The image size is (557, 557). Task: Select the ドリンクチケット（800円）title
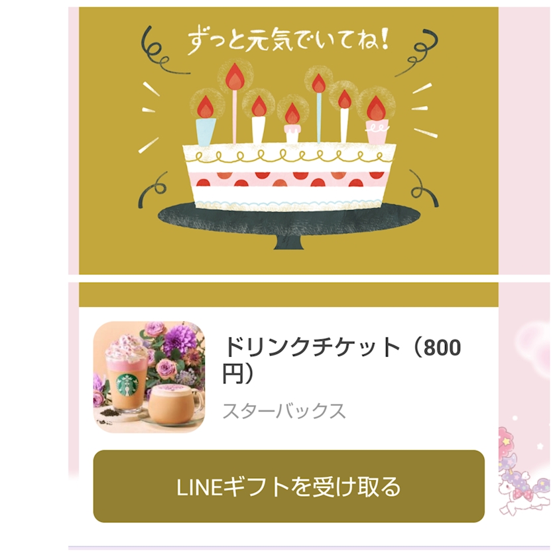click(x=341, y=360)
